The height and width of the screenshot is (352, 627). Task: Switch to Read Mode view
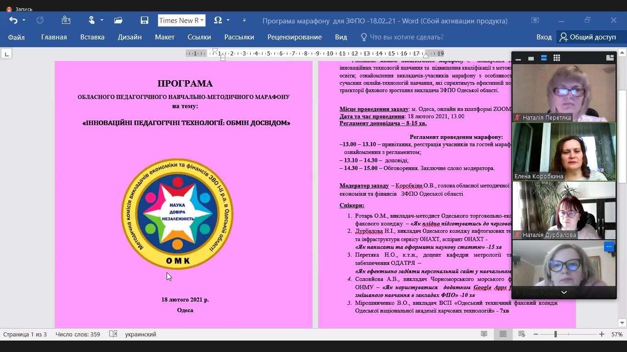coord(484,334)
